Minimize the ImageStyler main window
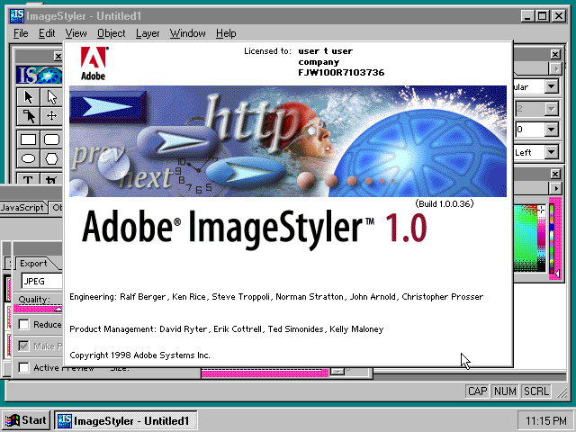Screen dimensions: 576x432 point(528,16)
